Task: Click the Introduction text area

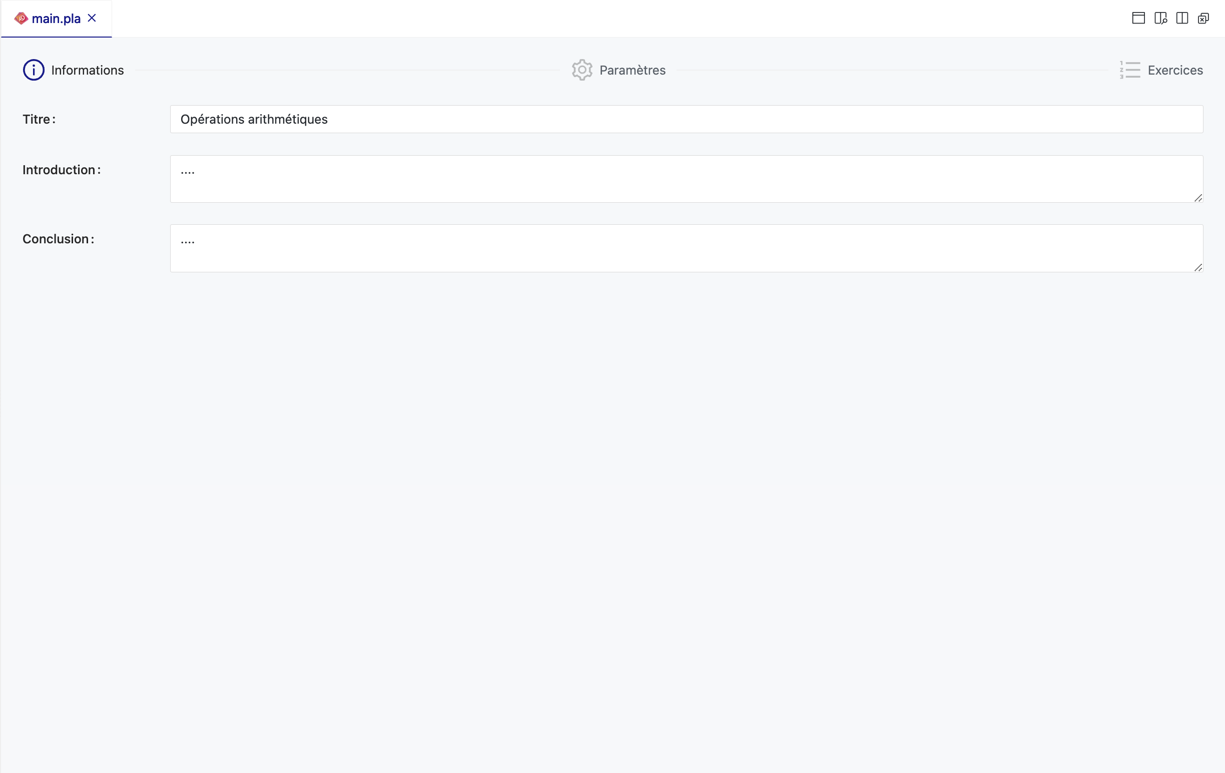Action: click(687, 178)
